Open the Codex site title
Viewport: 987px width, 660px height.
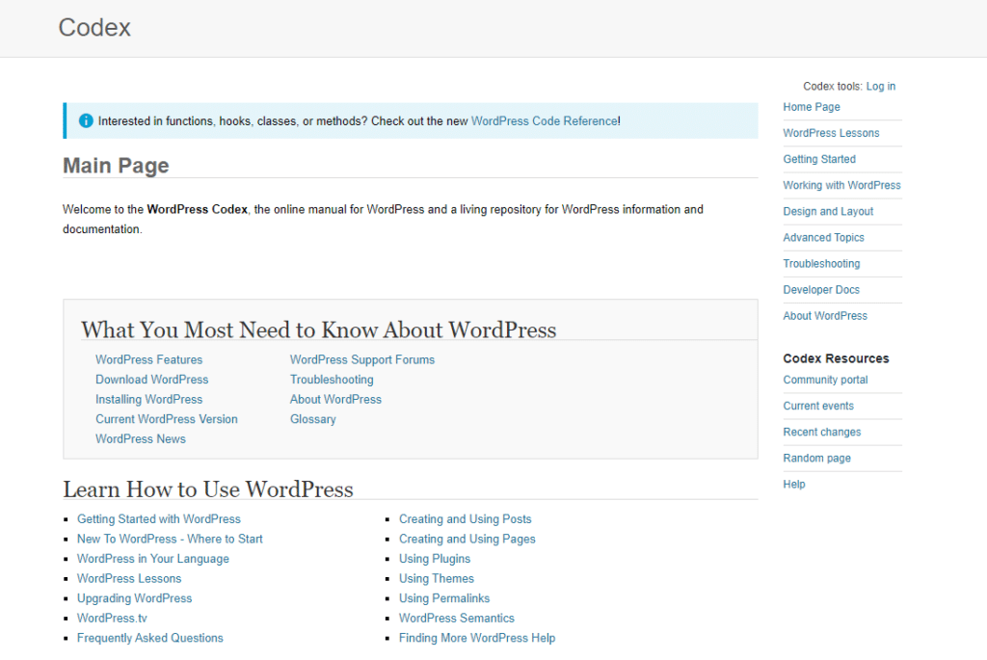94,28
